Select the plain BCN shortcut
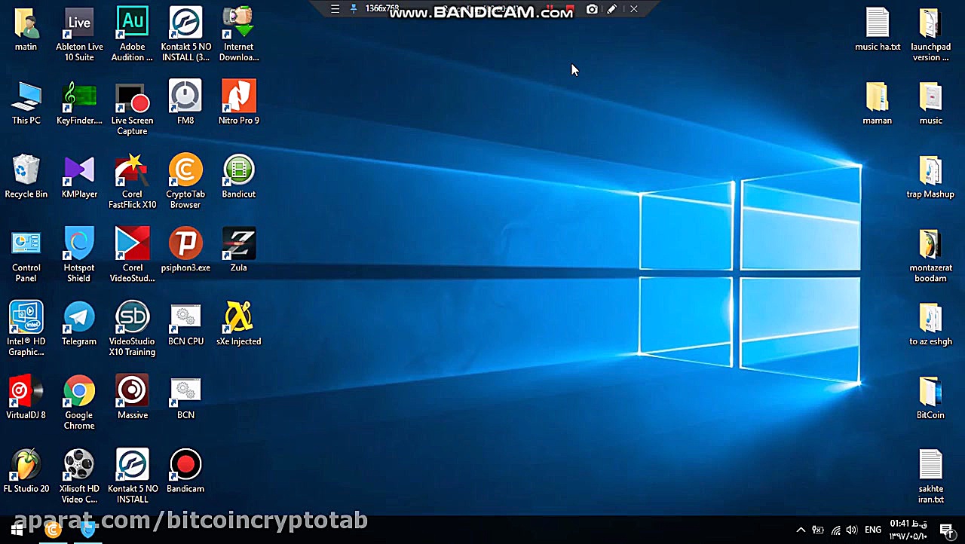The width and height of the screenshot is (965, 544). [185, 391]
